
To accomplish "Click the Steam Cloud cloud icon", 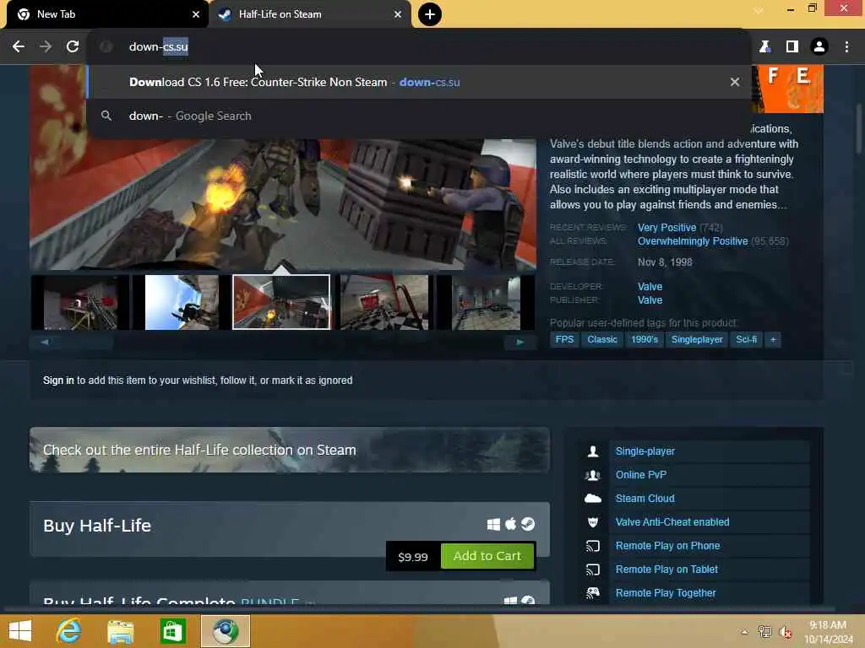I will pos(593,499).
